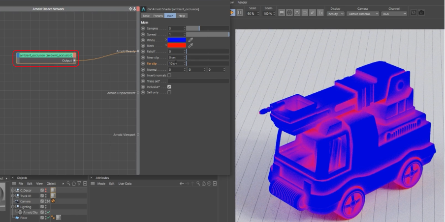Take a snapshot with the camera icon

421,12
